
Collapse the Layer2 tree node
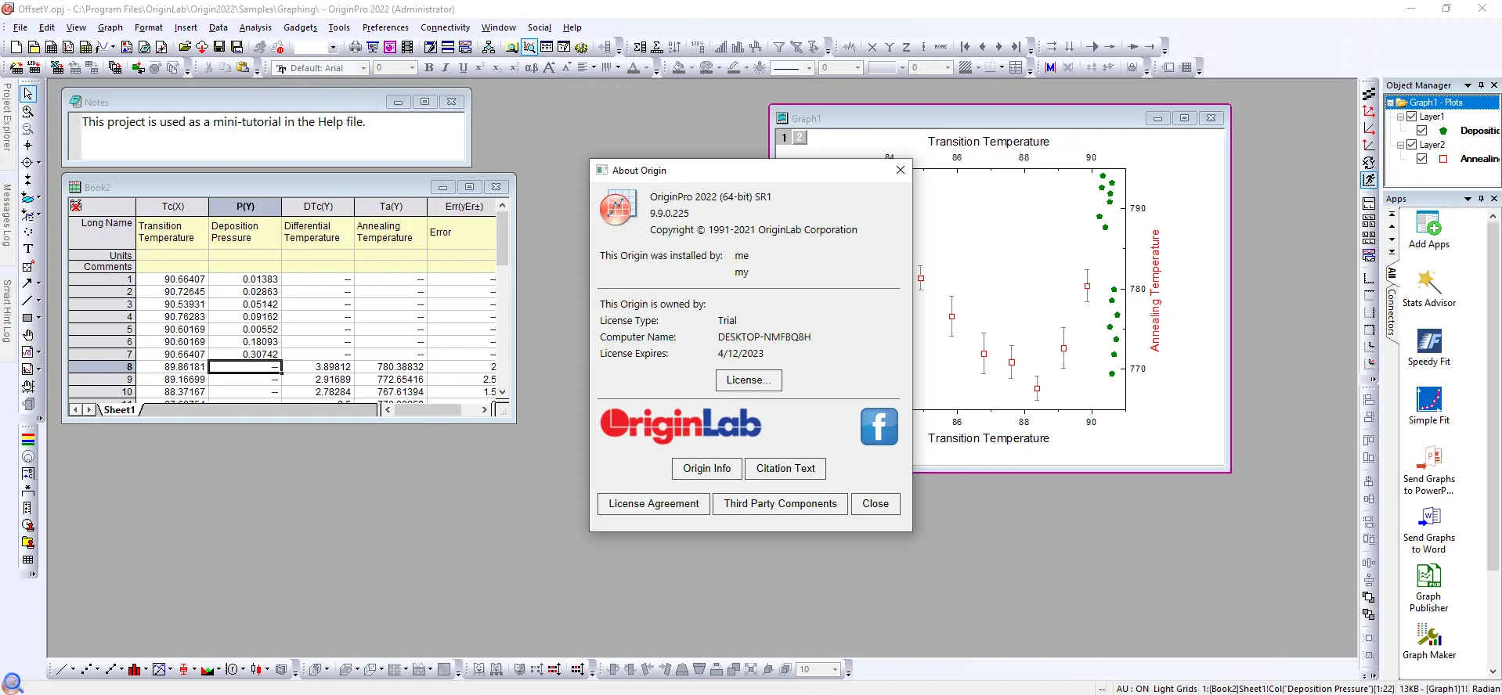[x=1400, y=145]
